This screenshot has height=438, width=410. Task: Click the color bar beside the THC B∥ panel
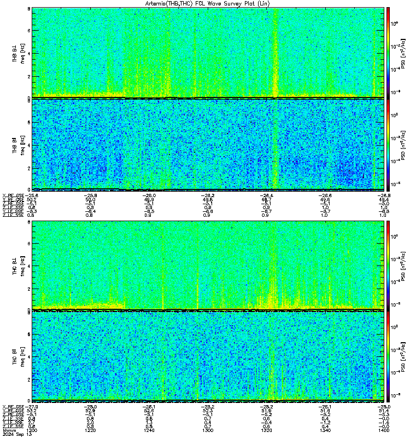388,356
